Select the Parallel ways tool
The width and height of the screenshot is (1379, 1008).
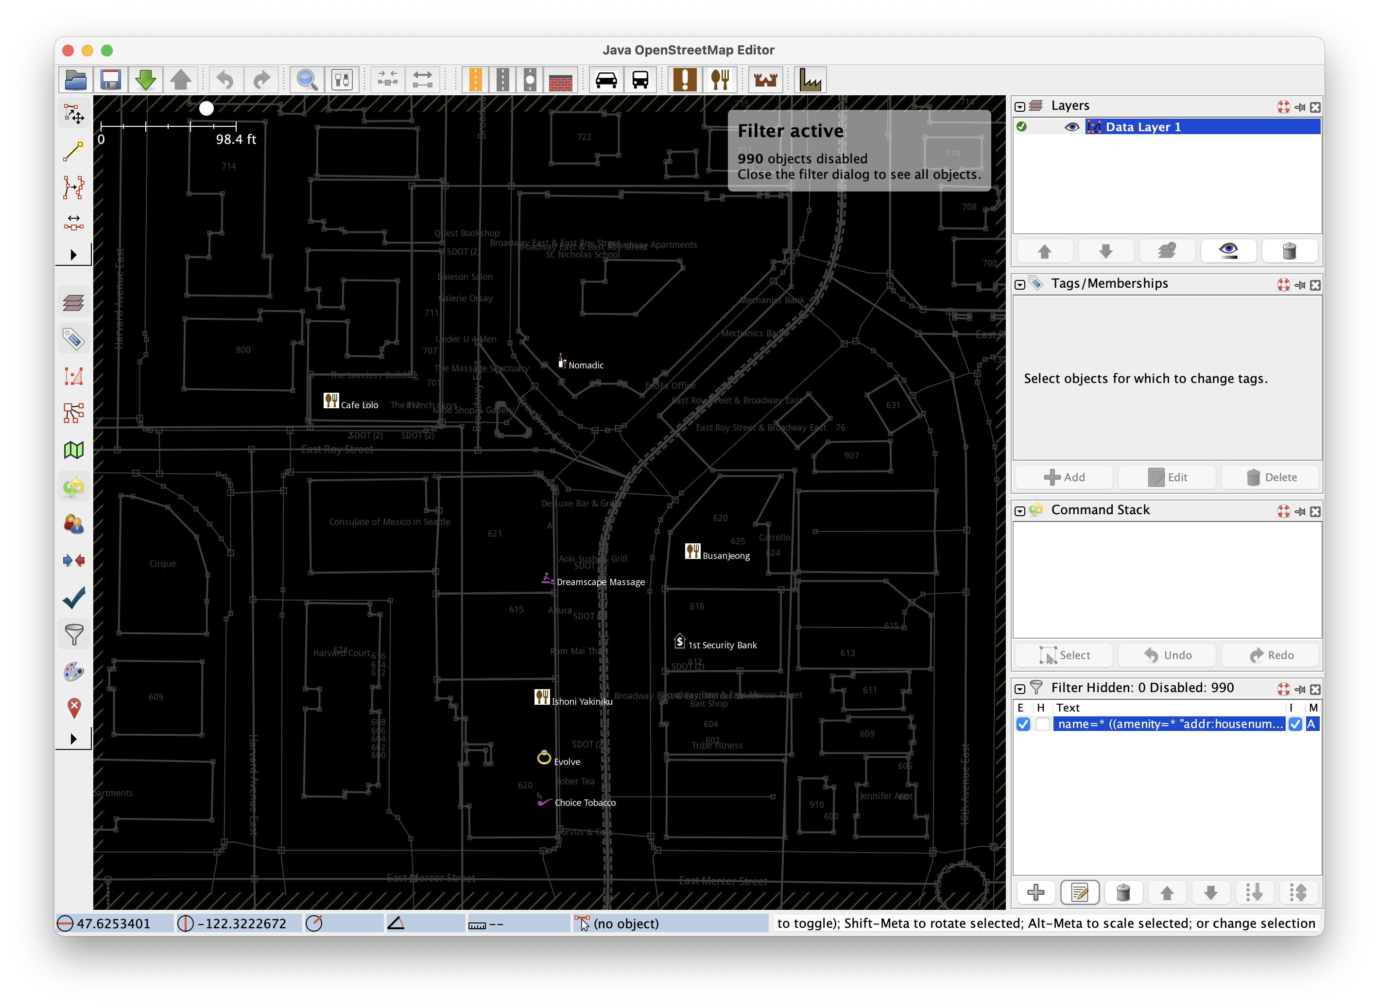click(74, 222)
